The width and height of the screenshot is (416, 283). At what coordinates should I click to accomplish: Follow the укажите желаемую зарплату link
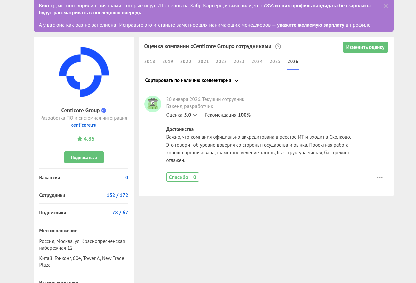[x=311, y=25]
